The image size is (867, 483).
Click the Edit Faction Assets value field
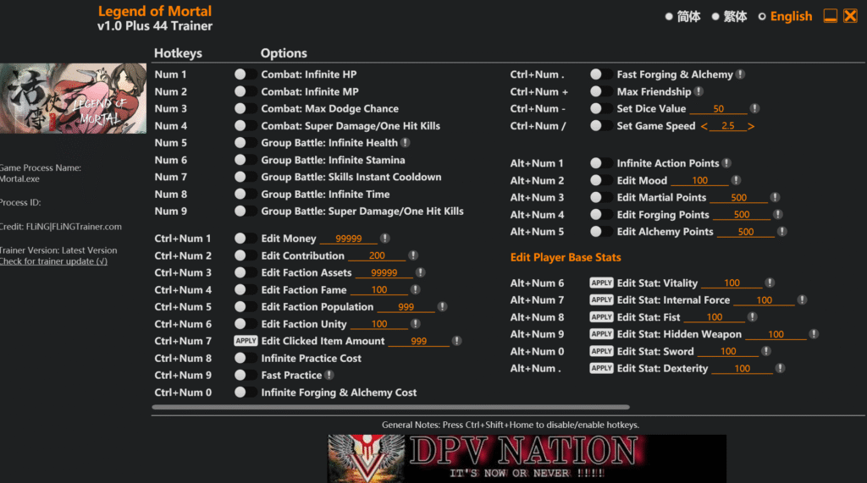click(384, 273)
